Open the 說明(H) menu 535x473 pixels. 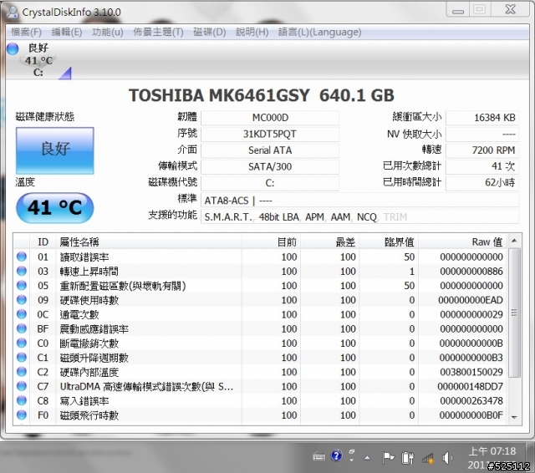click(x=252, y=32)
